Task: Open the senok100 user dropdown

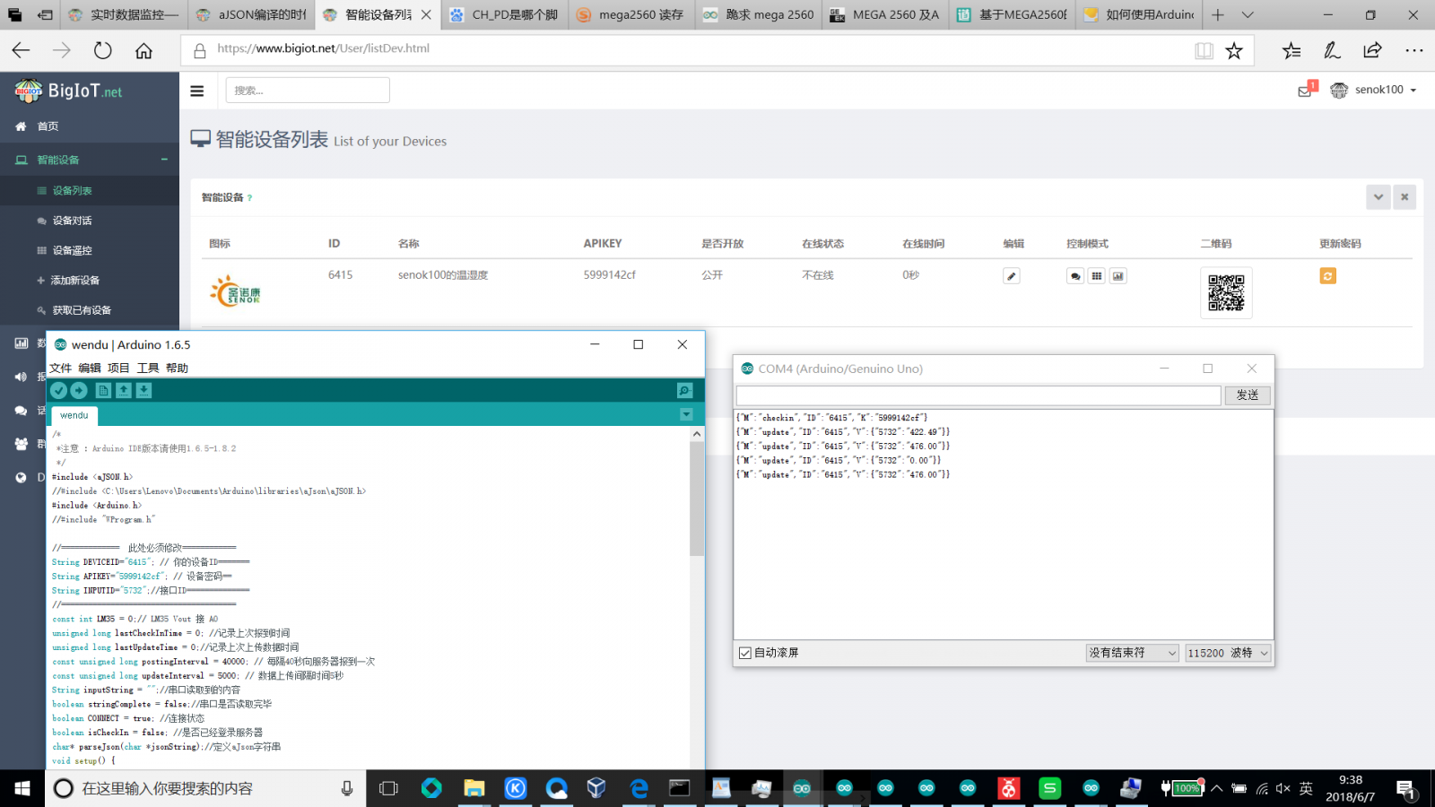Action: coord(1374,90)
